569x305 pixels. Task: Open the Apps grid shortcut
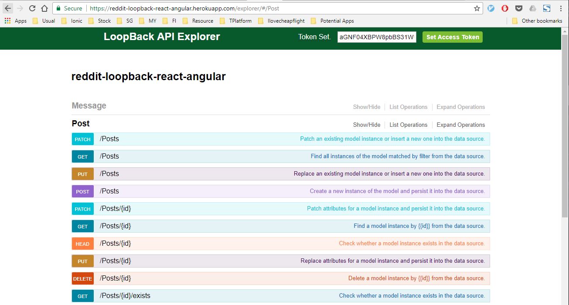pyautogui.click(x=16, y=20)
